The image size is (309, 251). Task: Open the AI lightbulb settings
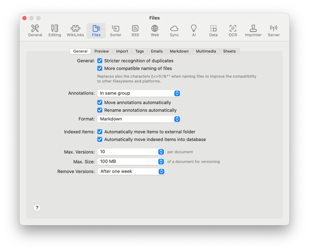tap(194, 31)
